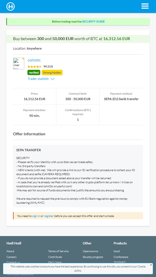Screen dimensions: 156x277
Task: Click the Other footer heading
Action: [x=87, y=243]
